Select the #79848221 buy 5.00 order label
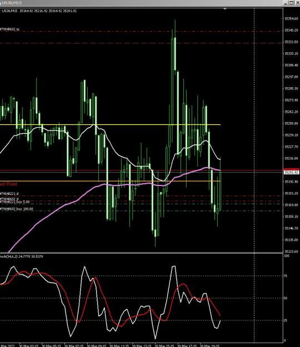 [x=14, y=202]
